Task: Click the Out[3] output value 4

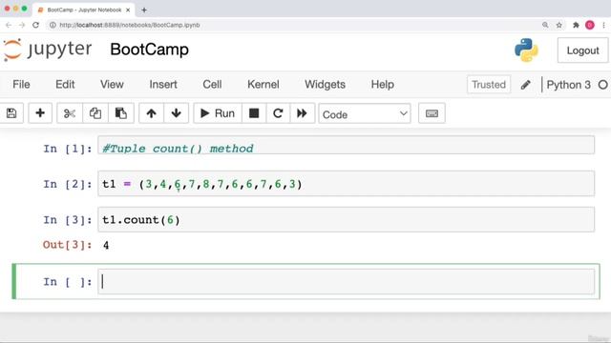Action: (106, 246)
